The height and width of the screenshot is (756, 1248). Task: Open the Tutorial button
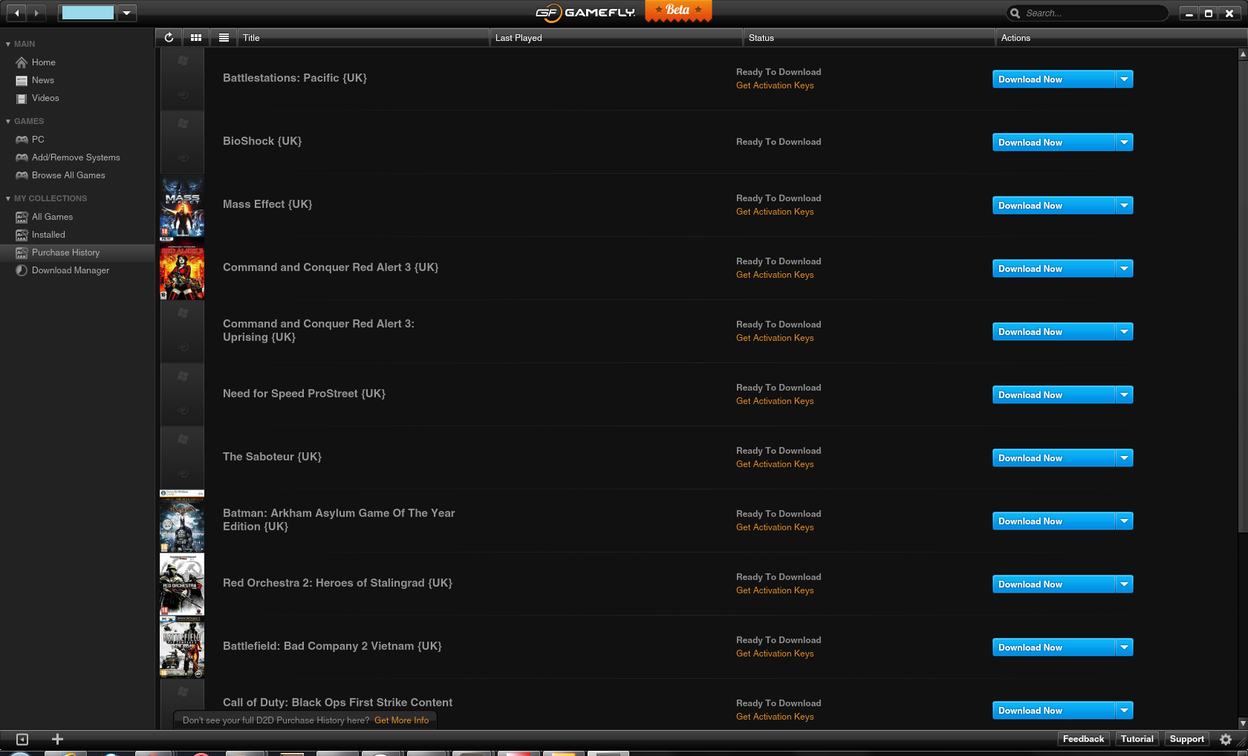coord(1137,739)
